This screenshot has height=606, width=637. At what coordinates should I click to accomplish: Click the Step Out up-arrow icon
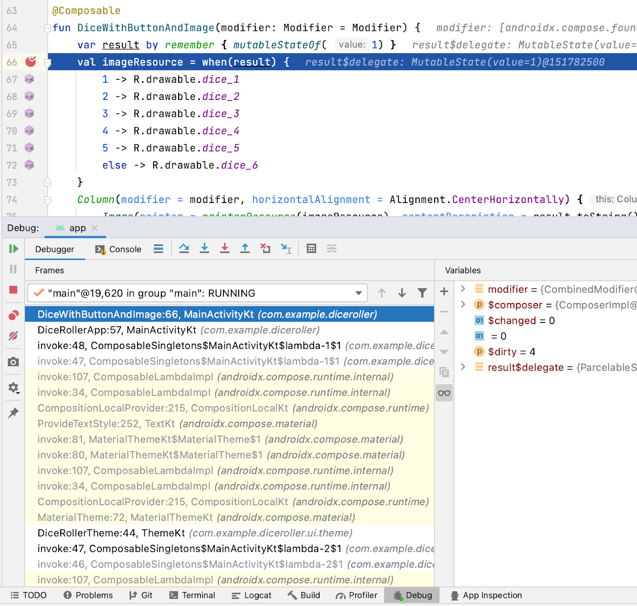coord(245,248)
